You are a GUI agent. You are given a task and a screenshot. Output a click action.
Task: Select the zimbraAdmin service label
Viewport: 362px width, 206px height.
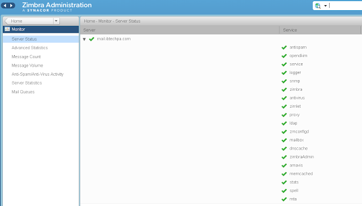[301, 157]
